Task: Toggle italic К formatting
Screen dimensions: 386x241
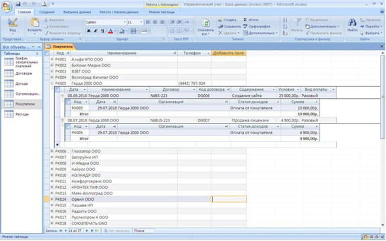Action: (x=96, y=31)
